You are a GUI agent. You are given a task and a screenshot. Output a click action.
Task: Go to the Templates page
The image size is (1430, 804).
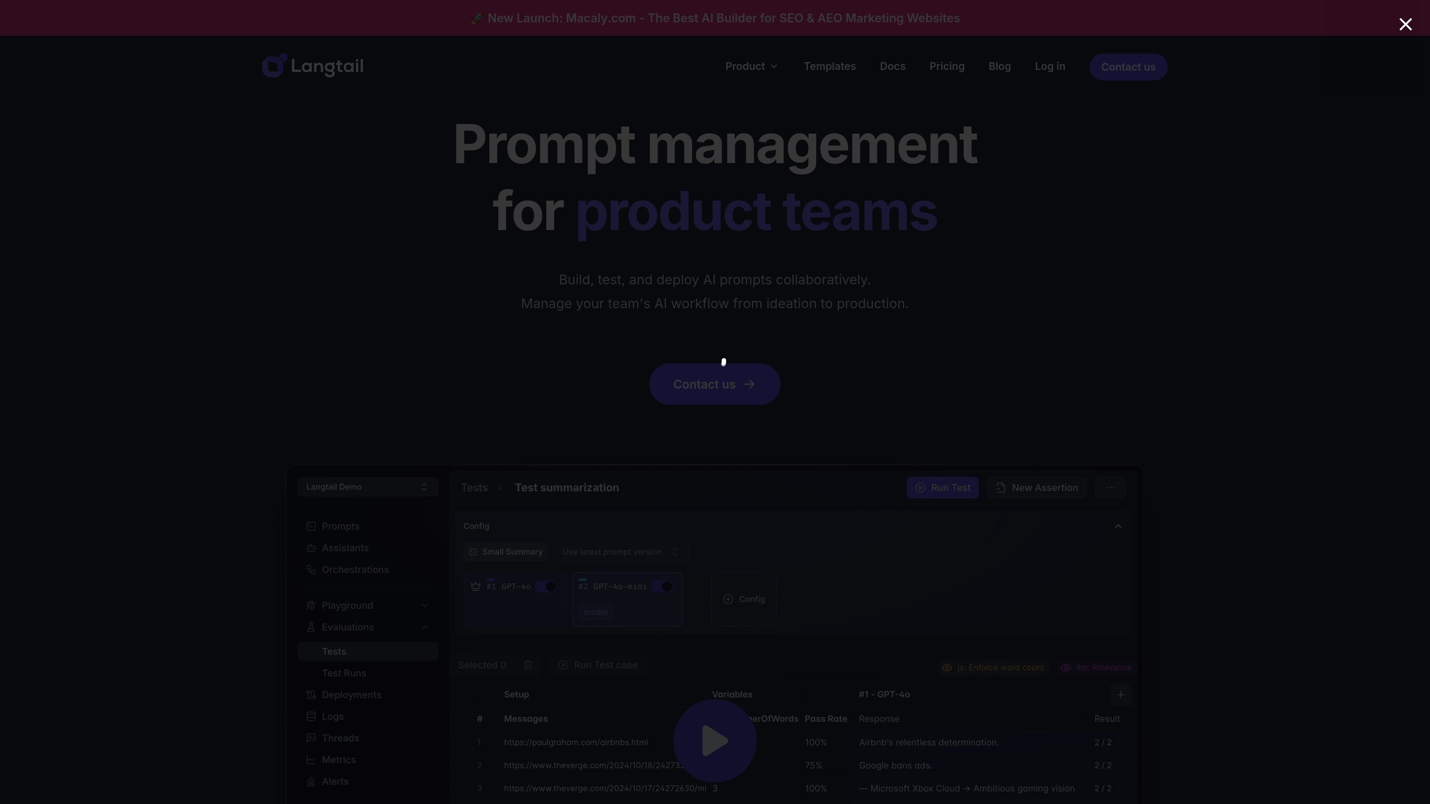(x=829, y=67)
